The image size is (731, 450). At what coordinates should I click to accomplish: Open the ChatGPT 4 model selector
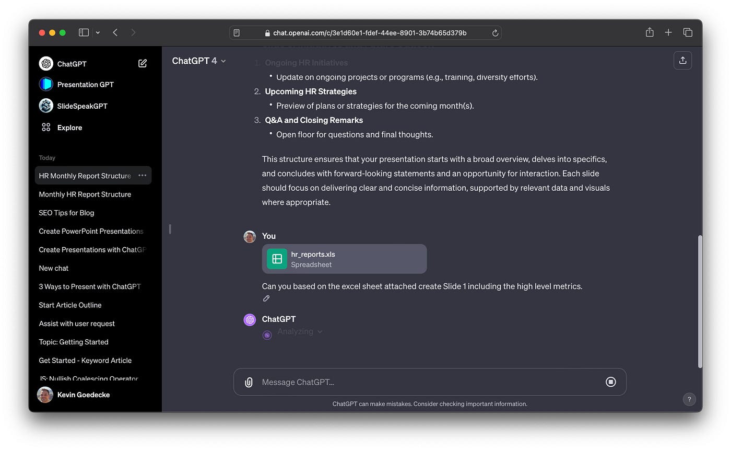tap(198, 61)
